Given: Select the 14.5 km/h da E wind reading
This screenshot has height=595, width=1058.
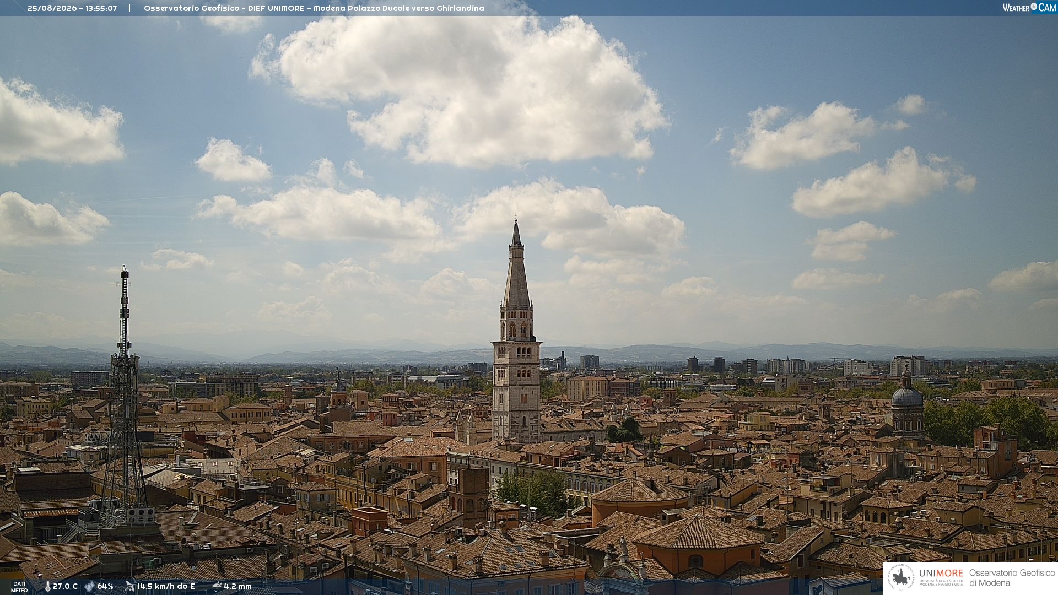Looking at the screenshot, I should tap(166, 586).
